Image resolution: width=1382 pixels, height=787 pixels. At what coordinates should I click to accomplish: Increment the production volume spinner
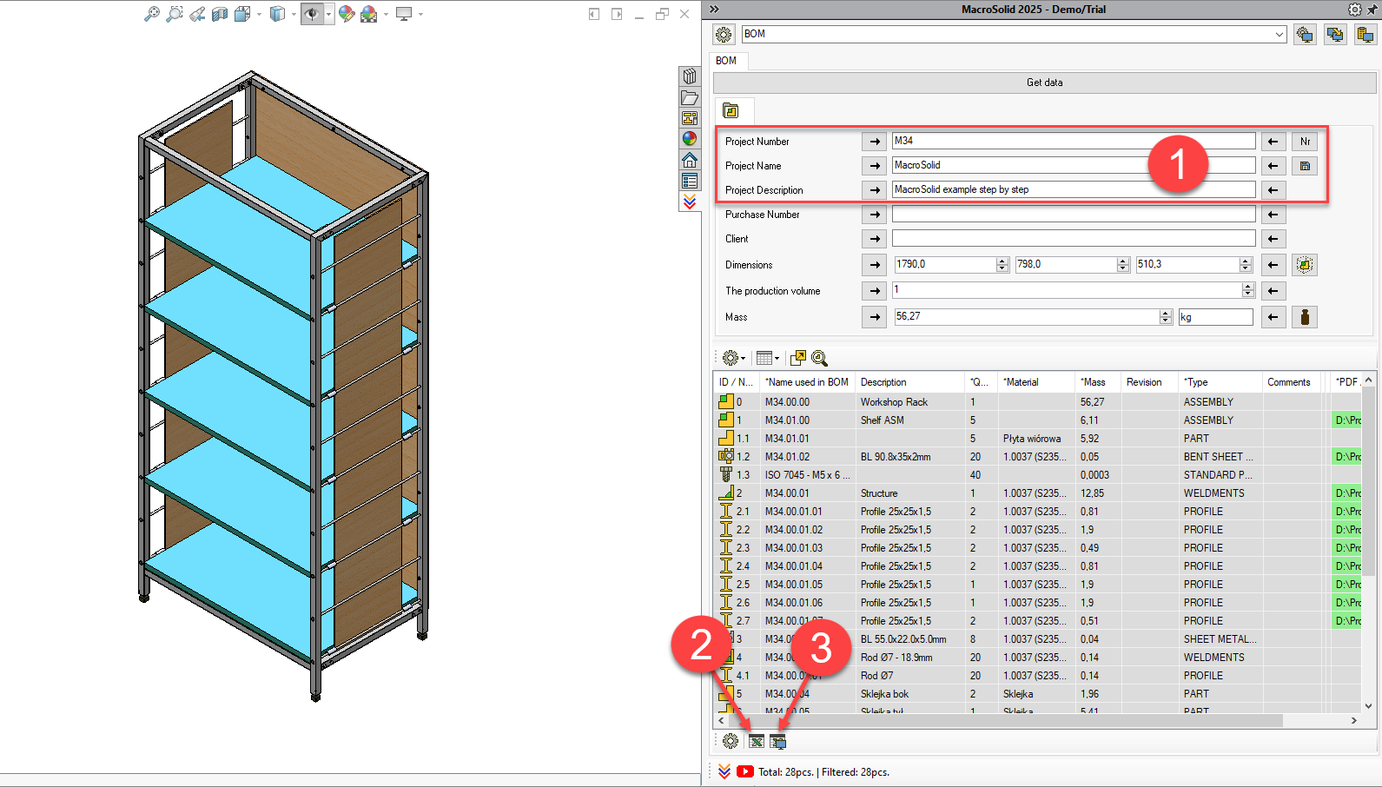click(x=1248, y=287)
